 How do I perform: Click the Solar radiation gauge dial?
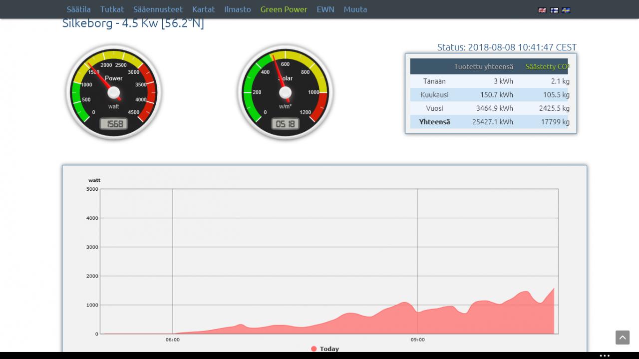click(x=285, y=92)
